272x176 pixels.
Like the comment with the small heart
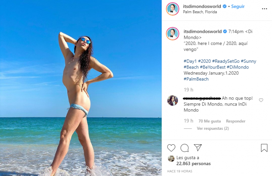tap(261, 100)
